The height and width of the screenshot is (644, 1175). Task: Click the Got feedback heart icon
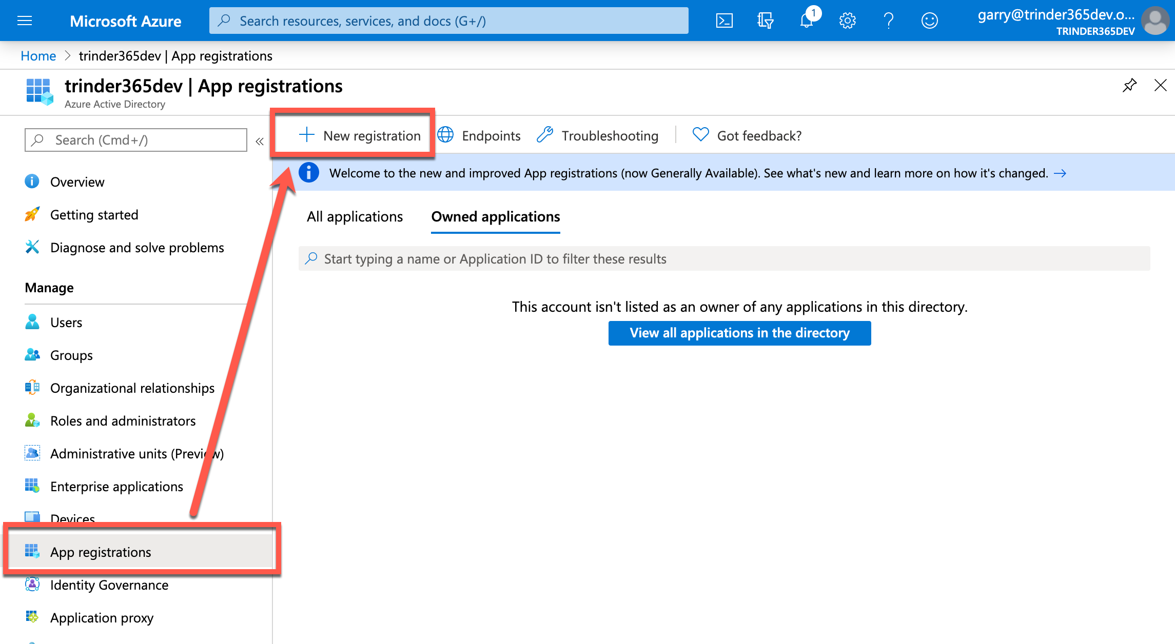[x=700, y=135]
